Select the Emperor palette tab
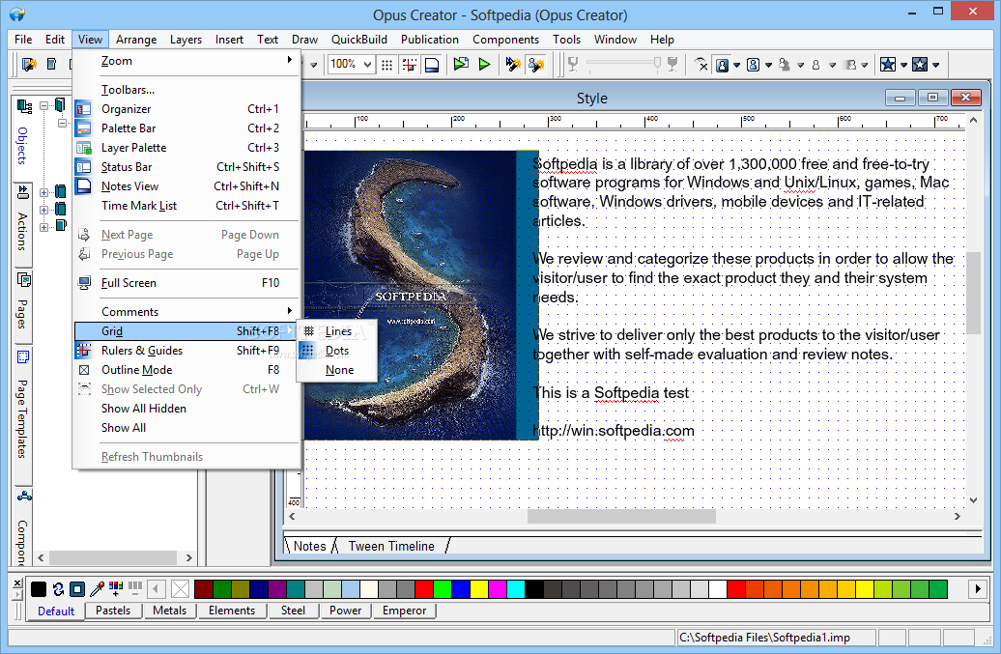 (404, 611)
